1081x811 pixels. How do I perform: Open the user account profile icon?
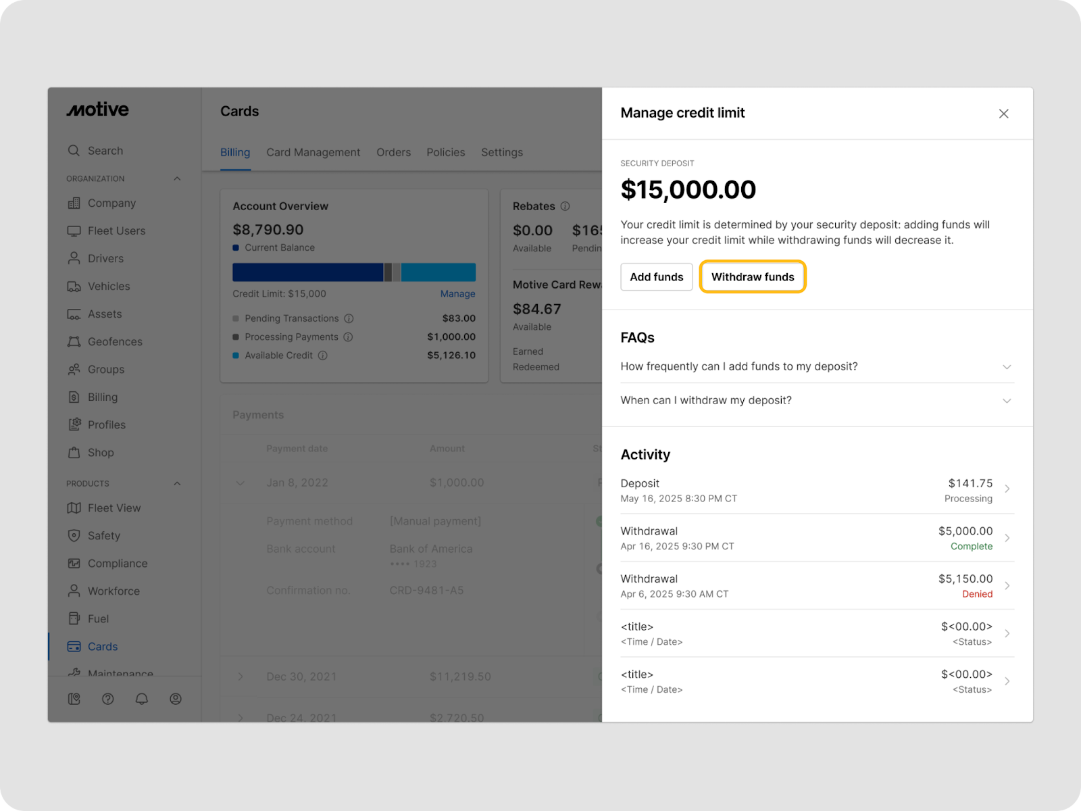pos(176,699)
